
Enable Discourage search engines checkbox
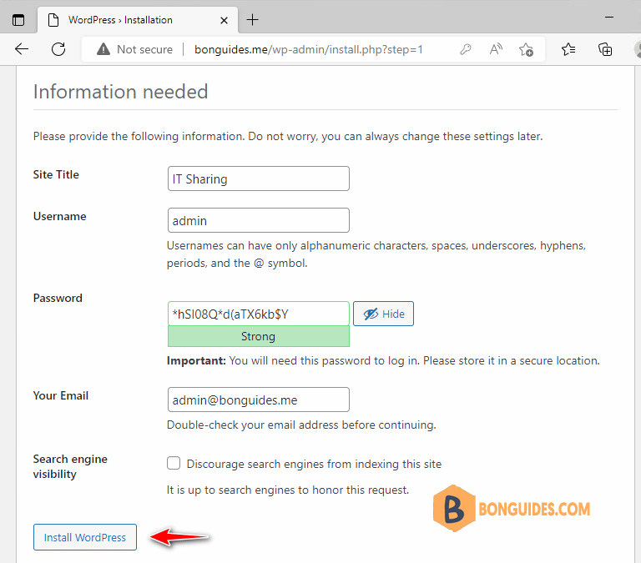pos(174,464)
